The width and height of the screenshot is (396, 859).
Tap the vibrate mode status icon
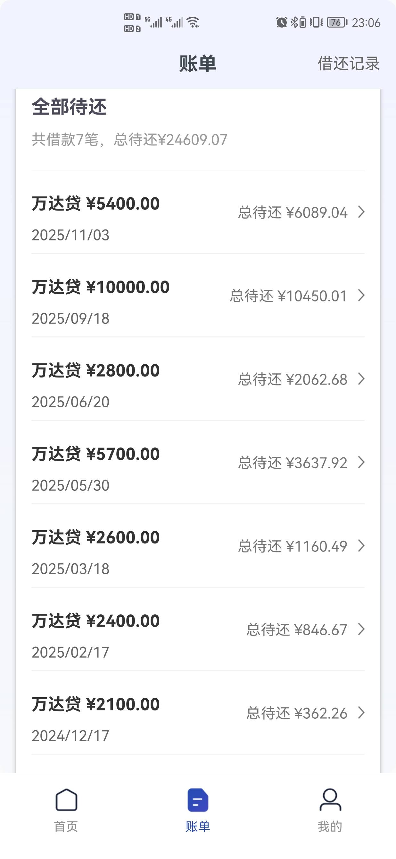pyautogui.click(x=316, y=22)
